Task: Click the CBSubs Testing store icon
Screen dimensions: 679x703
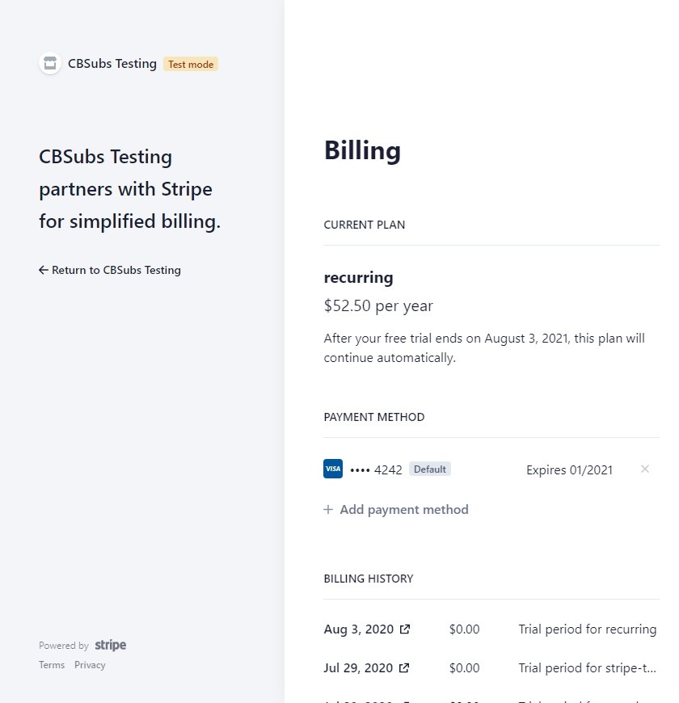Action: click(50, 64)
